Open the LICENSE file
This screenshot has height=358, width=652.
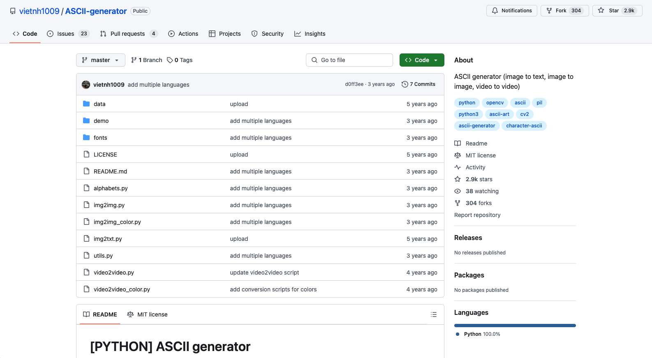pos(105,155)
